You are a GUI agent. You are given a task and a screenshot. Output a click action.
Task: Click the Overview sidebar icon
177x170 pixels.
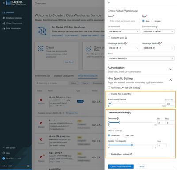pos(4,13)
